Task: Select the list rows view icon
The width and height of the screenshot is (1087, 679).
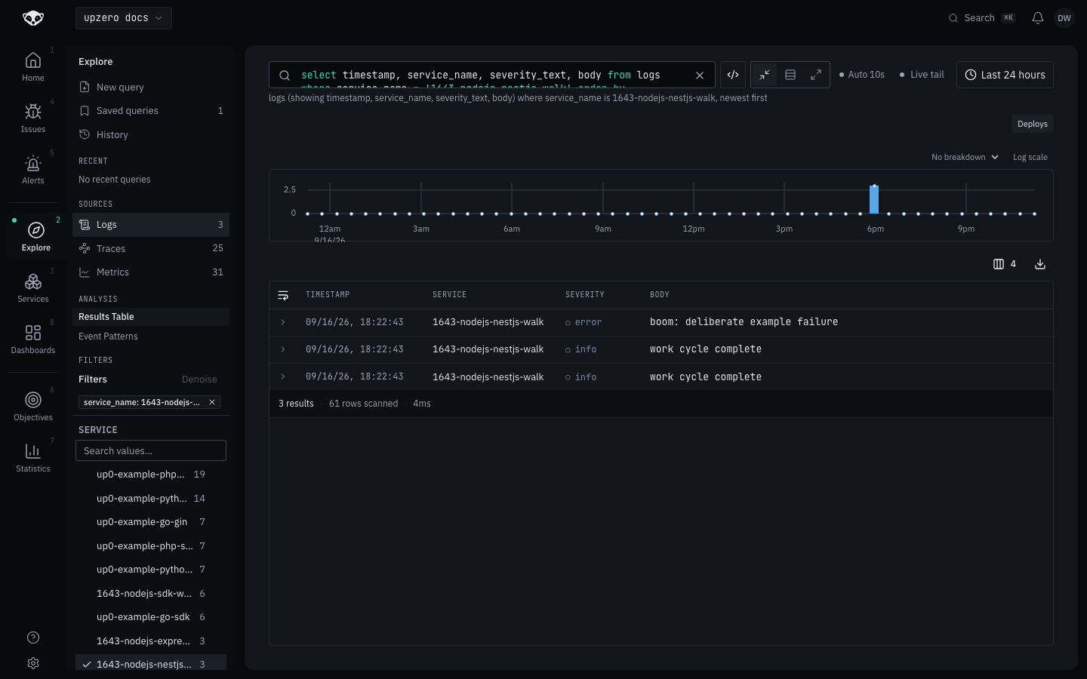Action: [790, 75]
